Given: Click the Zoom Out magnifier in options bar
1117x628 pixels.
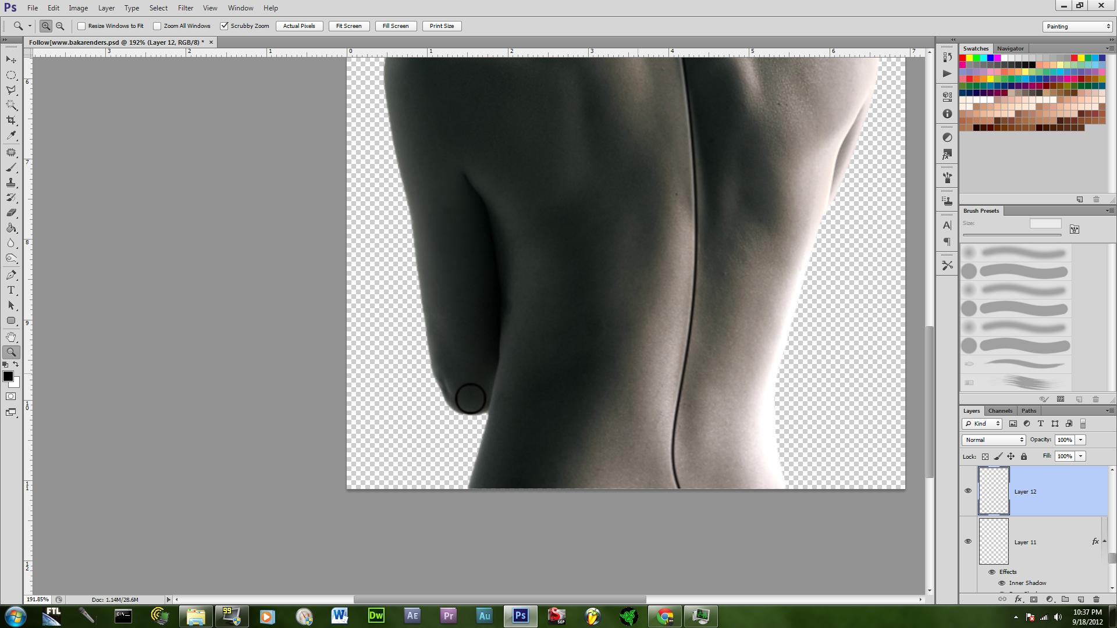Looking at the screenshot, I should (x=60, y=26).
